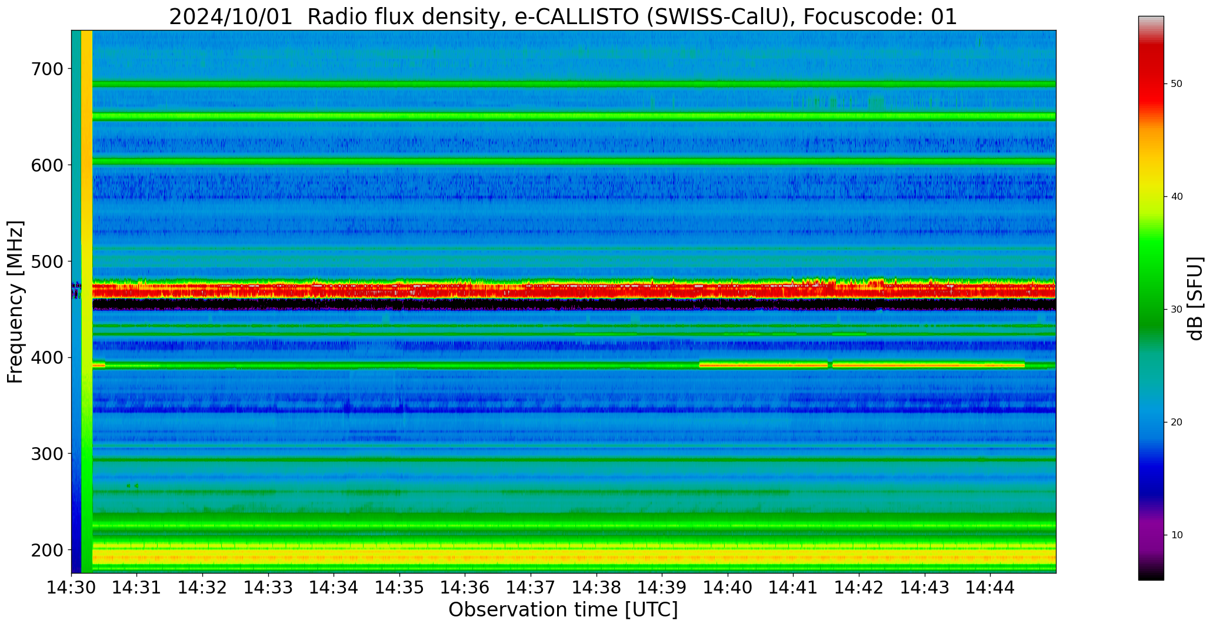Select the 14:33 time tick label
Screen dimensions: 1213x627
[269, 588]
